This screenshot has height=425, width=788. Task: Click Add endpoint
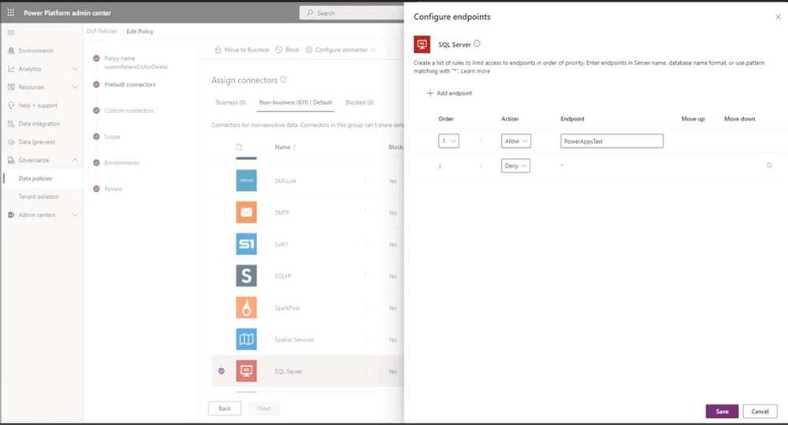[x=449, y=94]
